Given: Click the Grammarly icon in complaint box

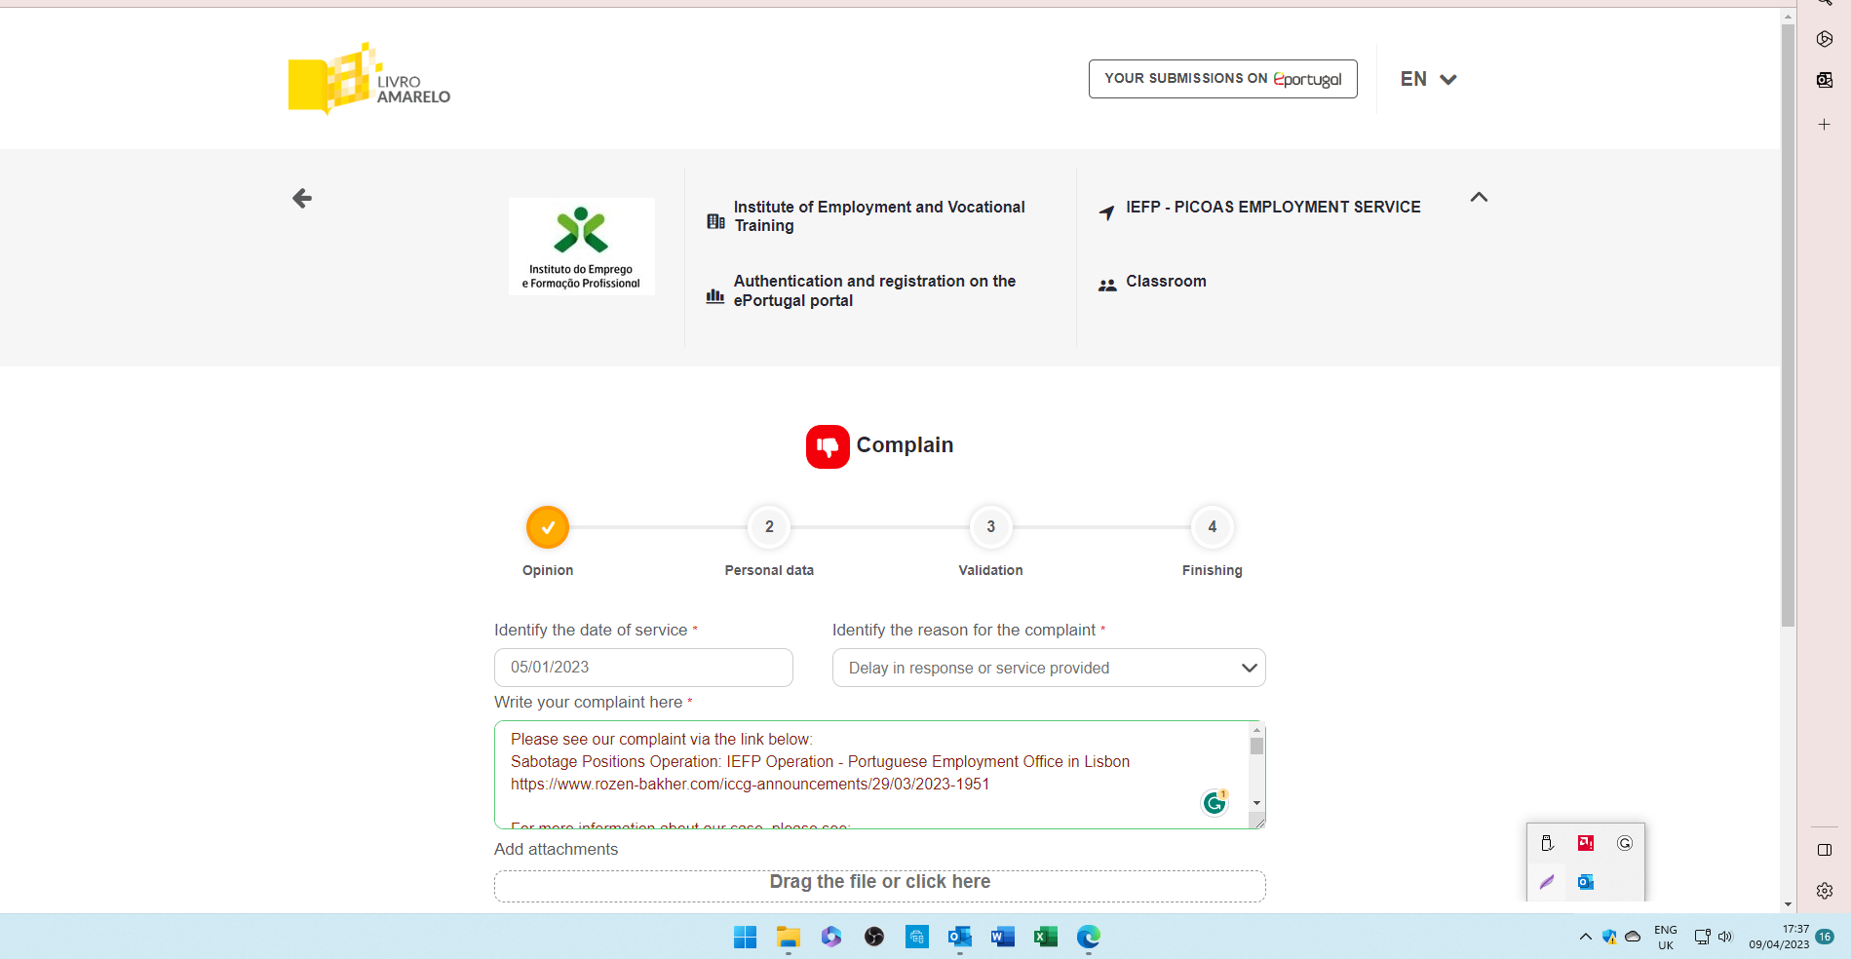Looking at the screenshot, I should pyautogui.click(x=1215, y=802).
